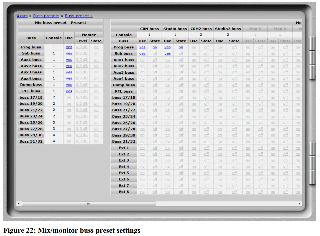Toggle Prog buss Use for Studio buss
This screenshot has width=320, height=236.
pyautogui.click(x=167, y=47)
